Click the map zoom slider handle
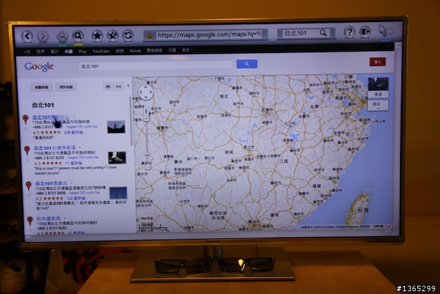 click(x=147, y=154)
